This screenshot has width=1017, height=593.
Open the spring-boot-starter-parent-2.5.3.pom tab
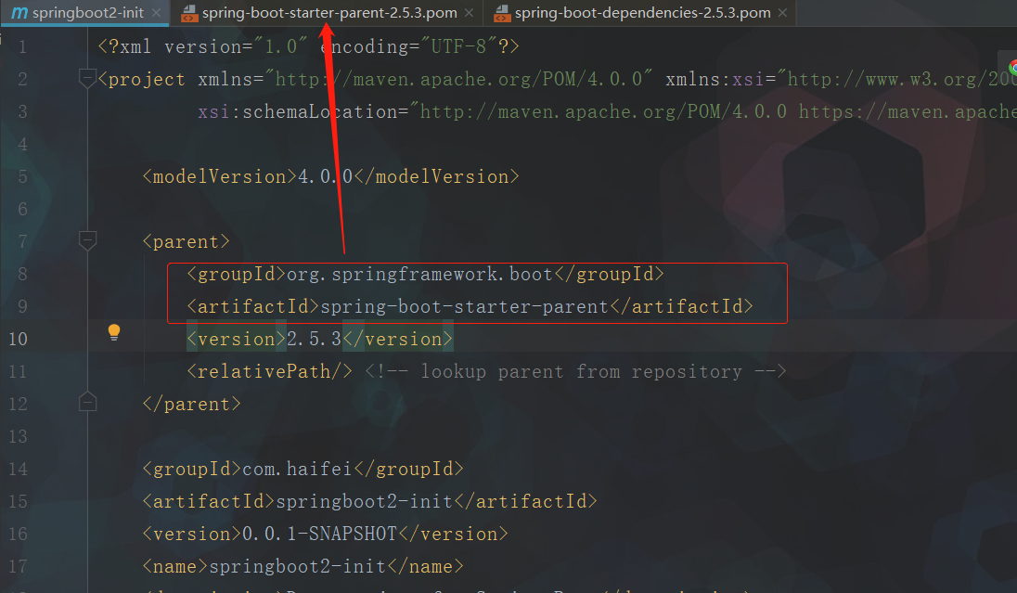(x=329, y=13)
